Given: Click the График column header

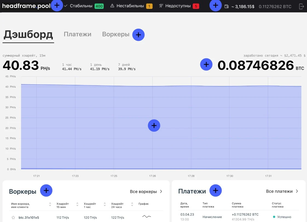Looking at the screenshot, I should pyautogui.click(x=144, y=204).
